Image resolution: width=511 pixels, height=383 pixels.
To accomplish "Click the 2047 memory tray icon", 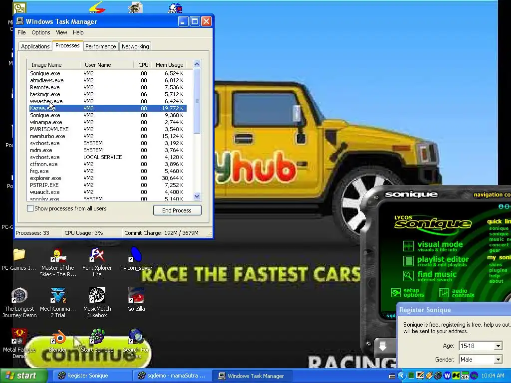I will coord(465,376).
